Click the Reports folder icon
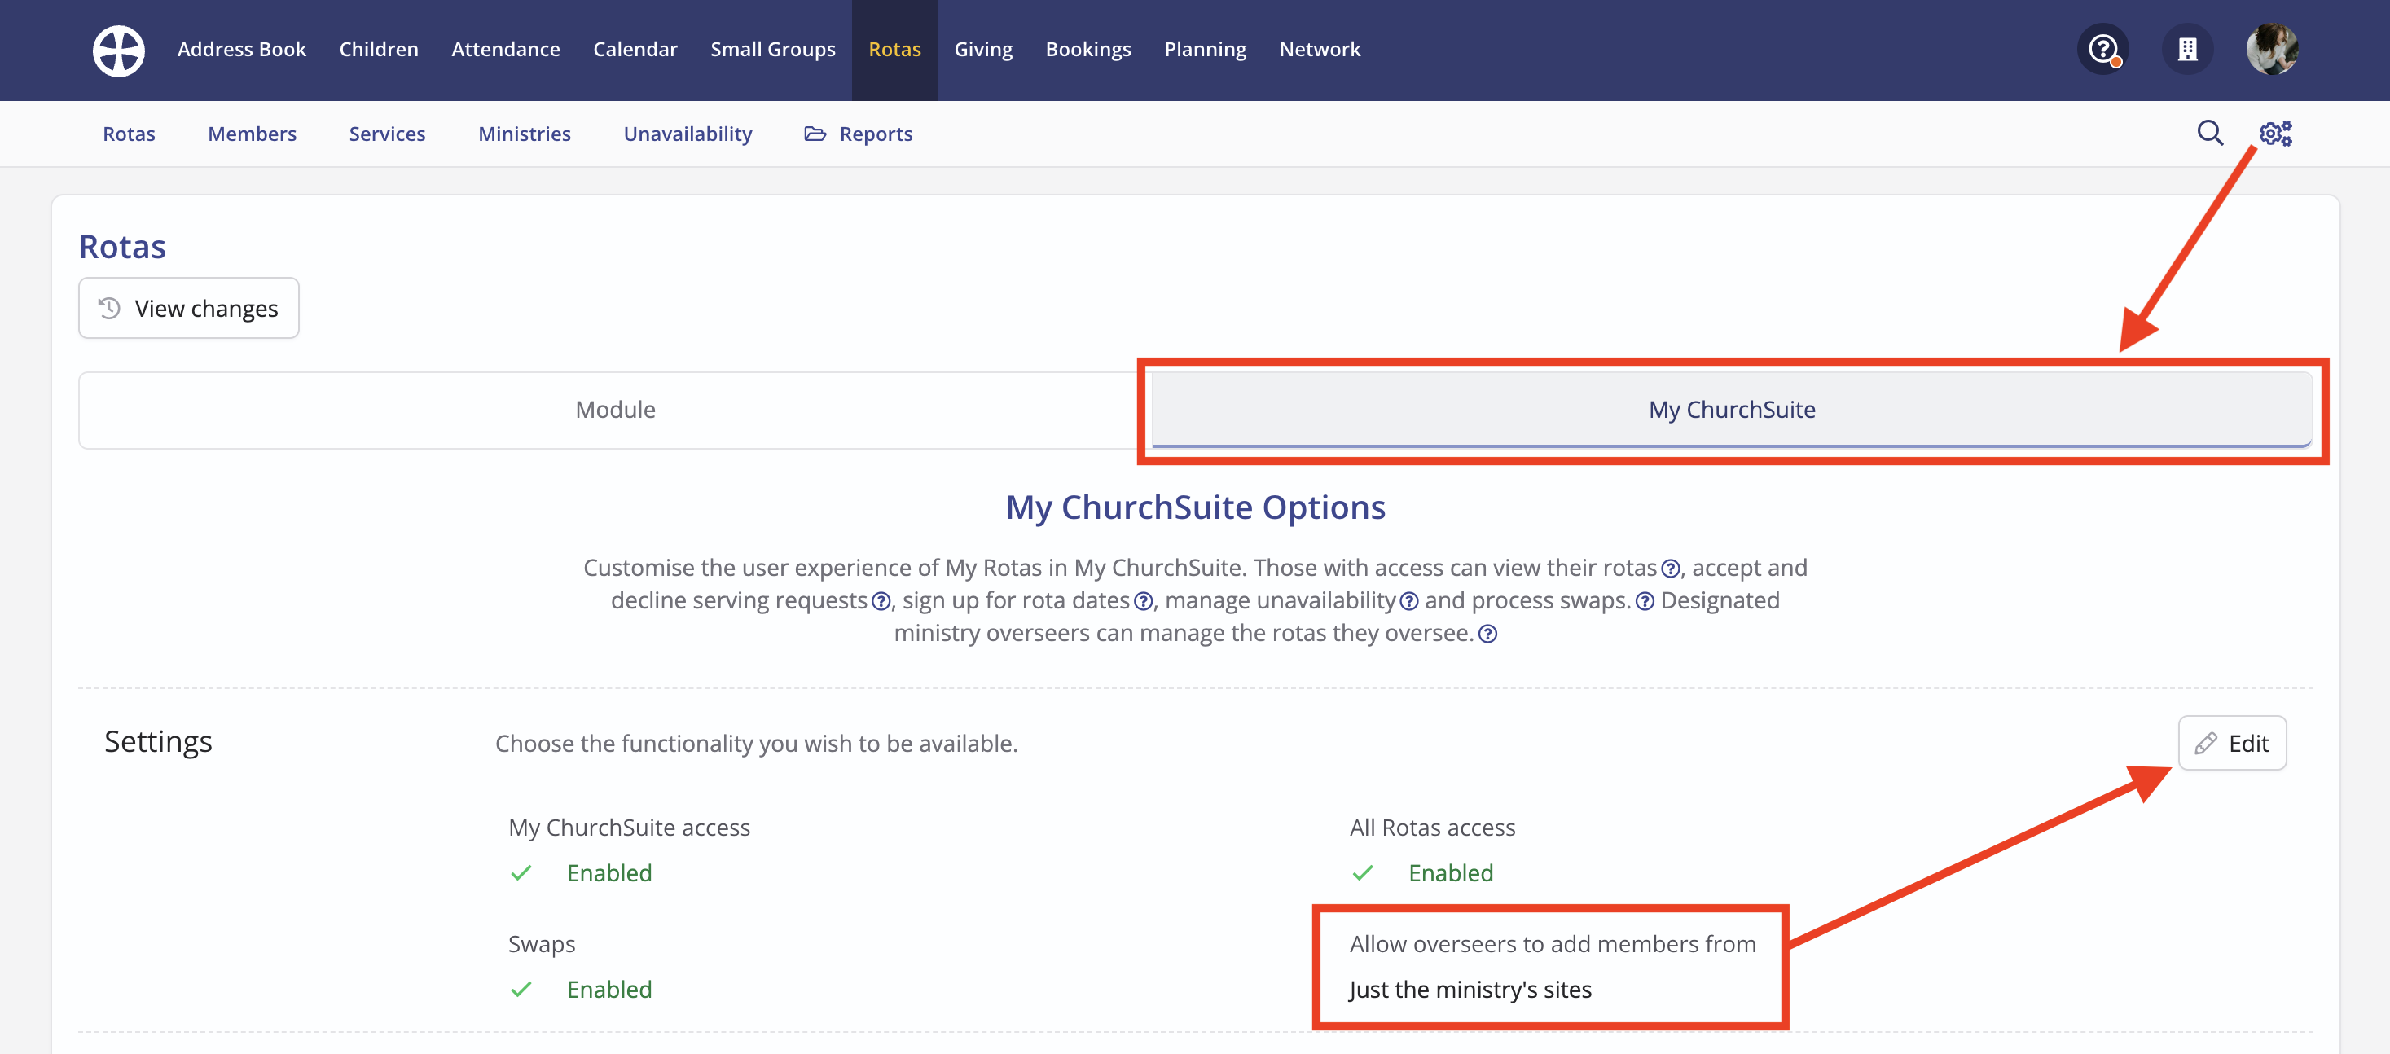The image size is (2390, 1054). [815, 134]
